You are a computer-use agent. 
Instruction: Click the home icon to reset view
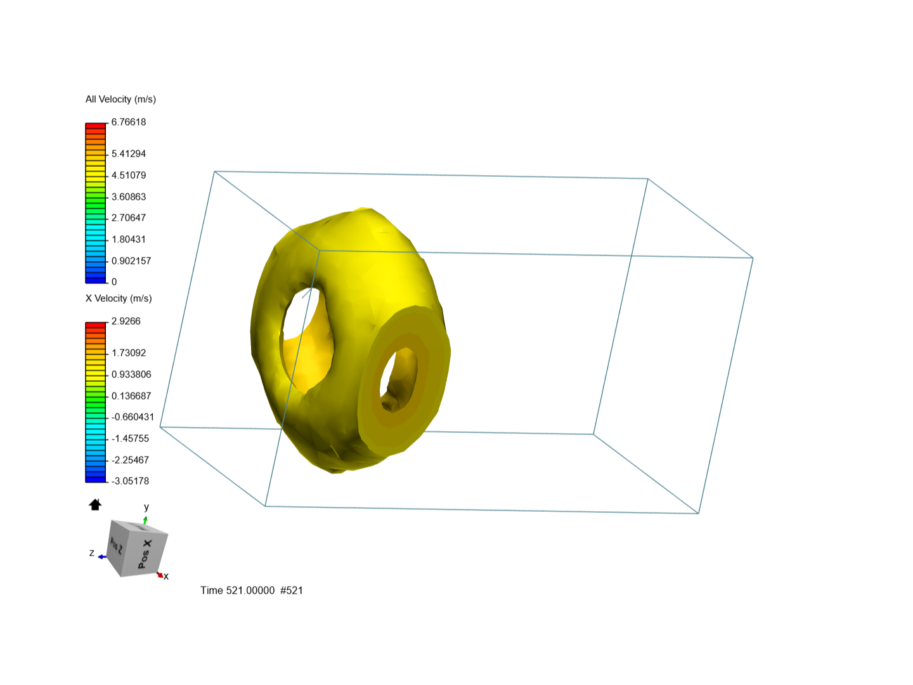pos(95,504)
